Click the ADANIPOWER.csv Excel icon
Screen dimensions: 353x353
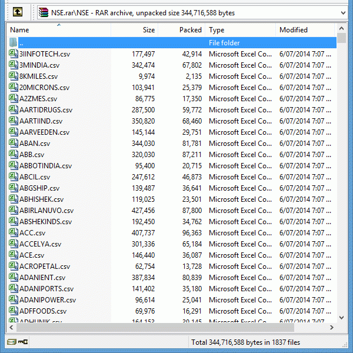click(14, 300)
